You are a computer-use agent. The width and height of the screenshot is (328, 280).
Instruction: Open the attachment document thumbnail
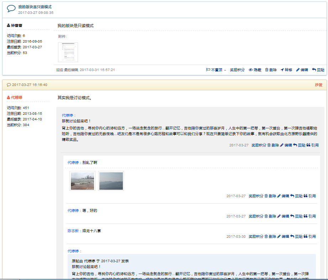[68, 52]
